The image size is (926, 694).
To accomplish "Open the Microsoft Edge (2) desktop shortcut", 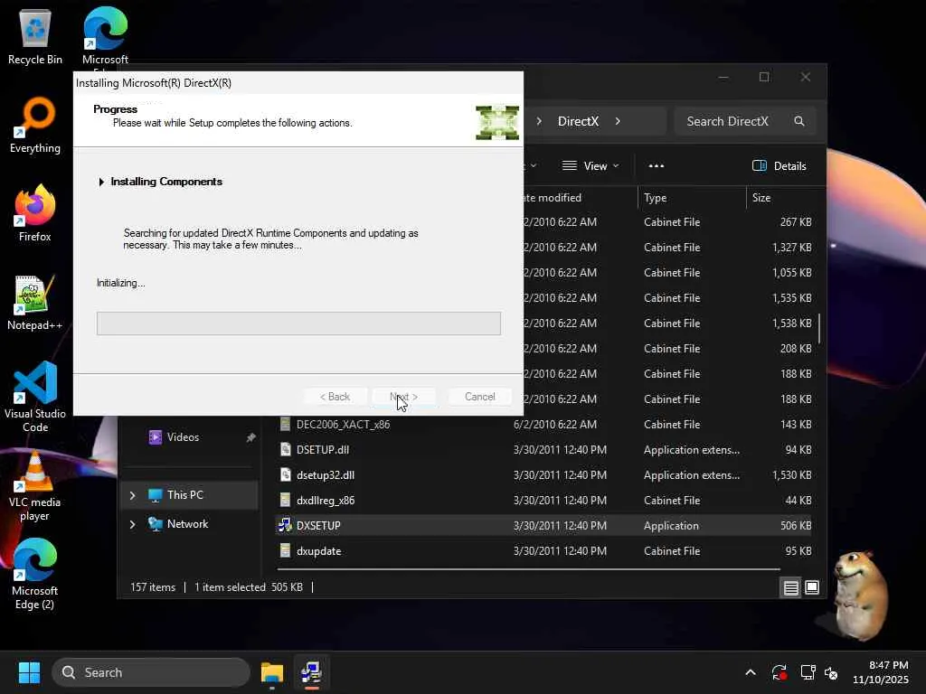I will click(x=35, y=574).
